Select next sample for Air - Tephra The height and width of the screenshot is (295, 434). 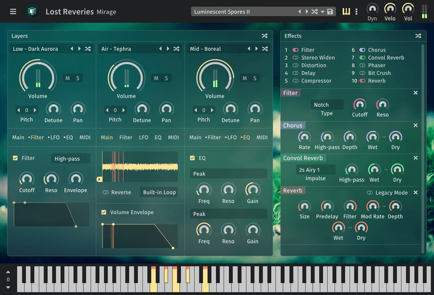[168, 49]
